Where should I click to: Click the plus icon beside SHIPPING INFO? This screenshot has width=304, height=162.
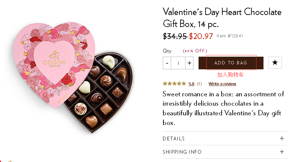[282, 152]
